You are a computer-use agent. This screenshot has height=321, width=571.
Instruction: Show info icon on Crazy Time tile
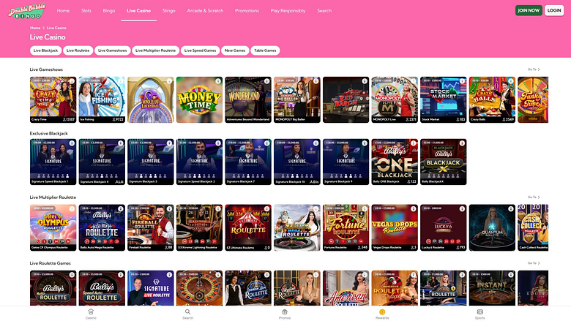click(72, 81)
